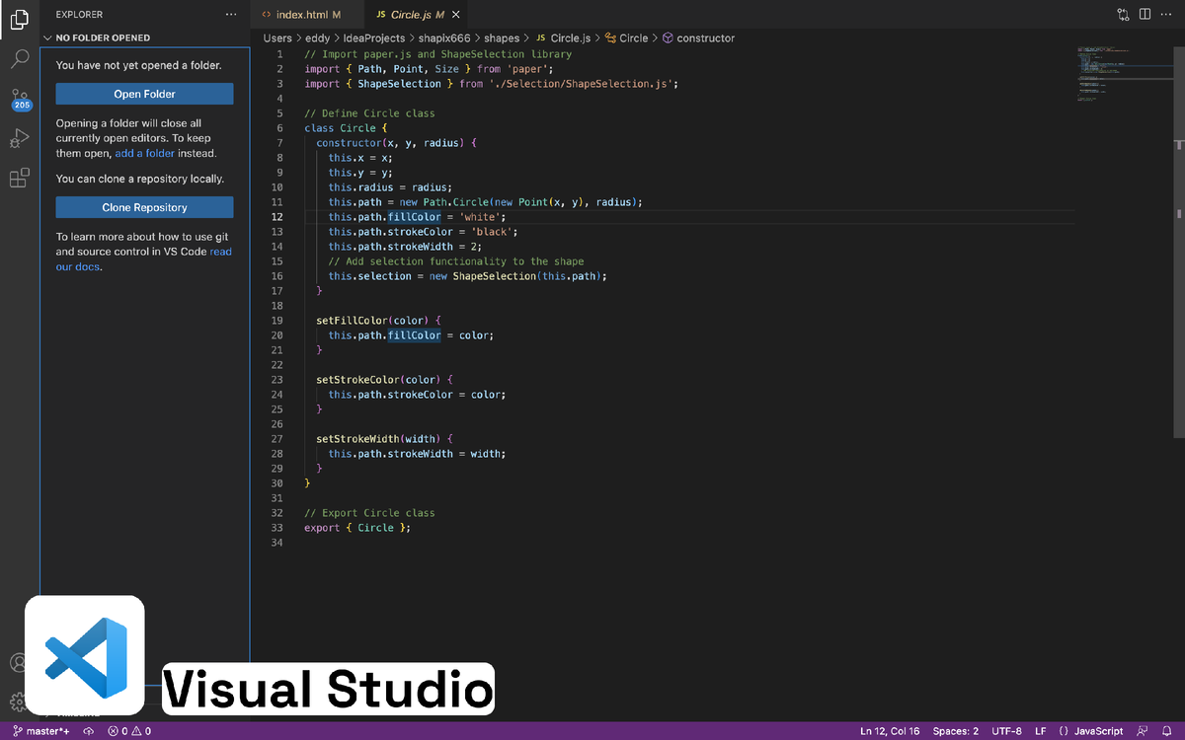The image size is (1185, 740).
Task: Open the IdeaProjects breadcrumb segment
Action: coord(374,37)
